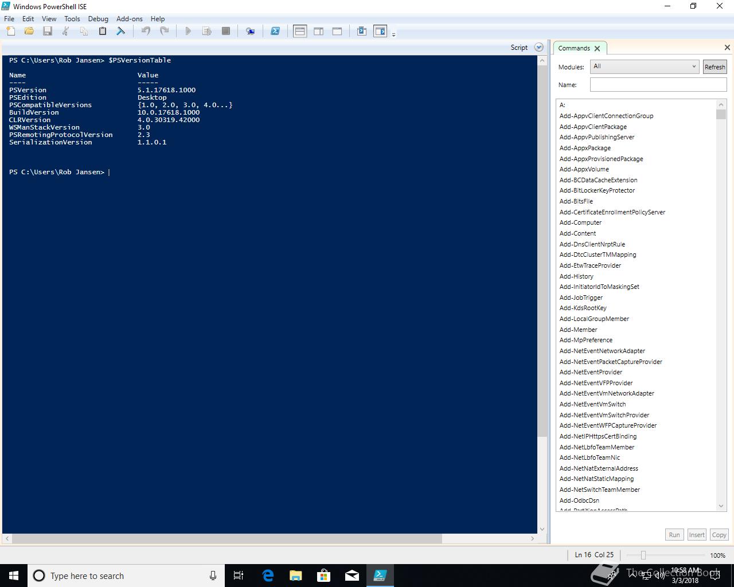Open File Explorer from the taskbar
The width and height of the screenshot is (734, 587).
[296, 576]
